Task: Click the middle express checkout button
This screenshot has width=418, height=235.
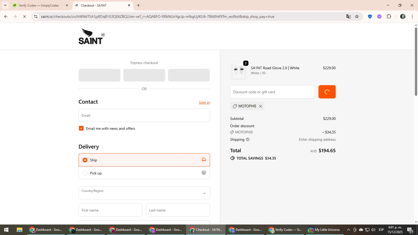Action: pyautogui.click(x=144, y=75)
